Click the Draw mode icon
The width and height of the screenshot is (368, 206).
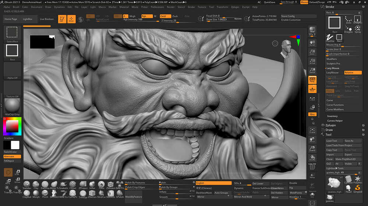point(71,19)
